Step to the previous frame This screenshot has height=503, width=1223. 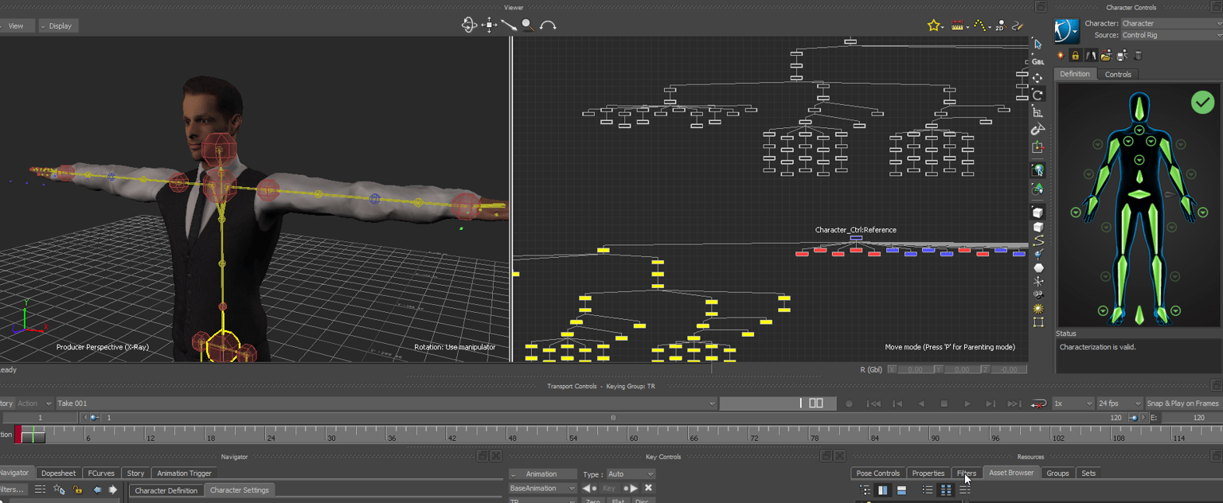pos(897,404)
